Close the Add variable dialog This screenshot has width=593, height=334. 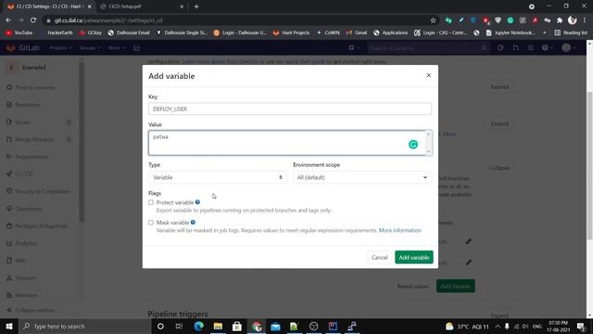[428, 75]
